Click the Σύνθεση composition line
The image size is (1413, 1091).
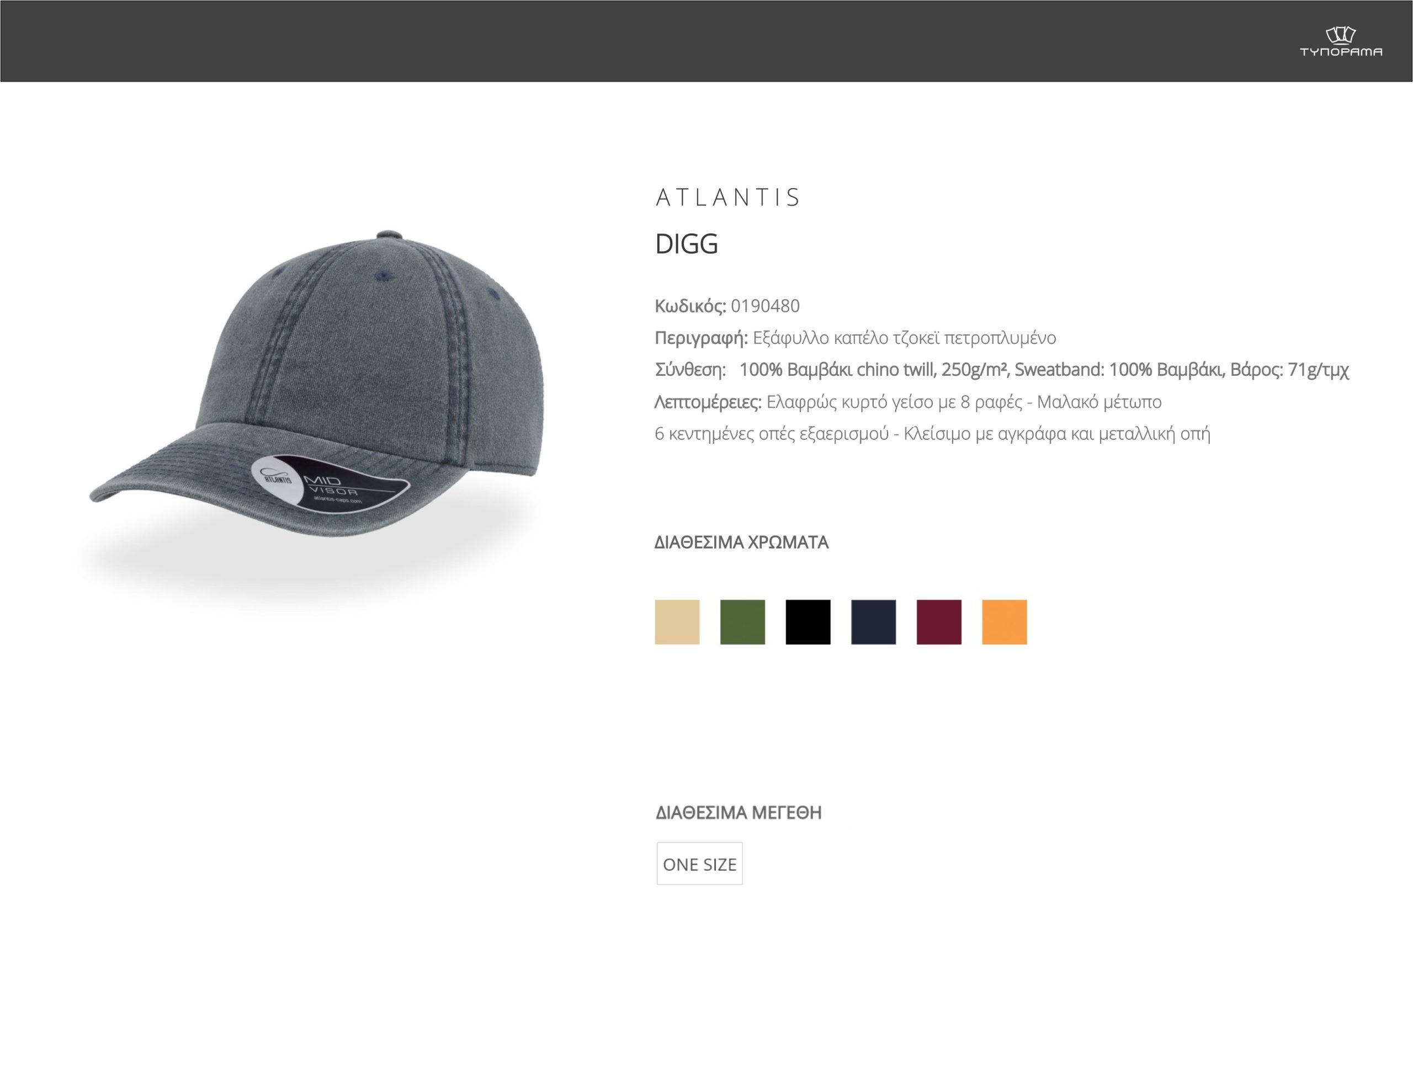[x=1002, y=370]
